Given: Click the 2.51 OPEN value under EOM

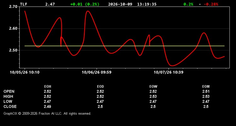Looking at the screenshot, I should click(206, 91).
